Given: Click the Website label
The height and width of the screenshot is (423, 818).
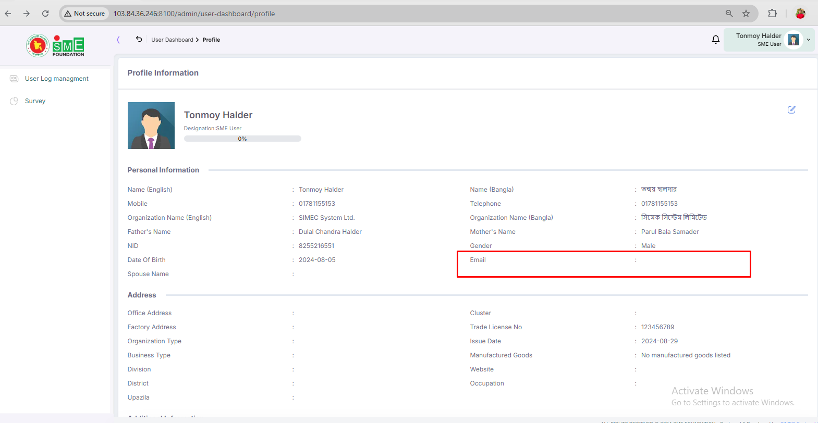Looking at the screenshot, I should point(482,369).
